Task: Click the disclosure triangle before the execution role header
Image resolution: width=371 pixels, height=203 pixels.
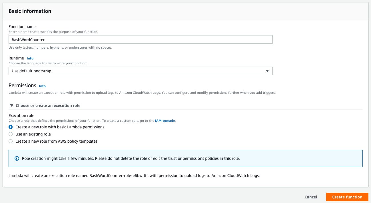Action: pyautogui.click(x=11, y=106)
